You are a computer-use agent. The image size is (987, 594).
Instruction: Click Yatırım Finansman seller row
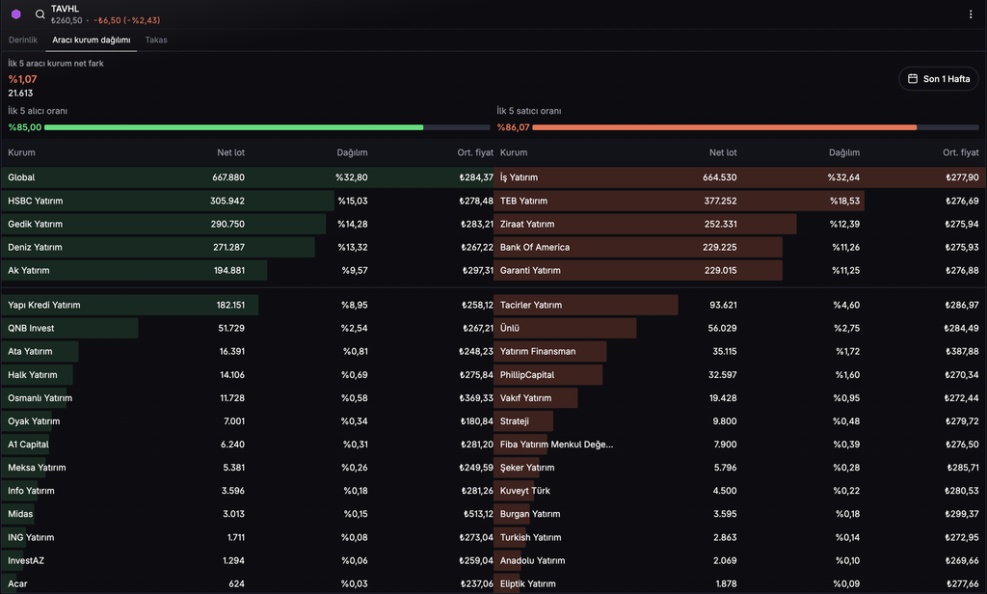(739, 352)
